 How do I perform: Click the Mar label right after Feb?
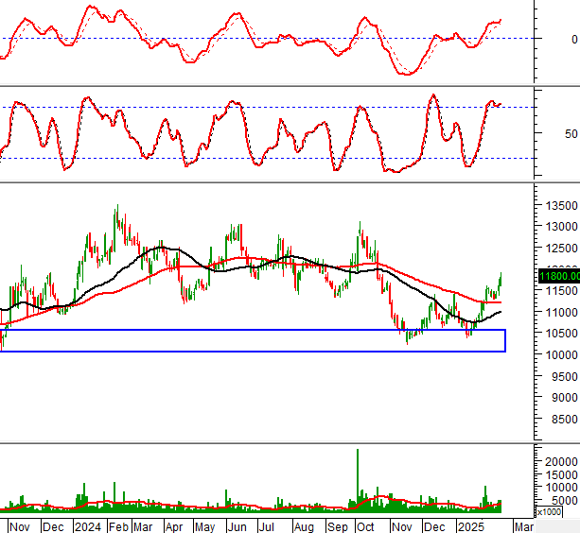(143, 526)
